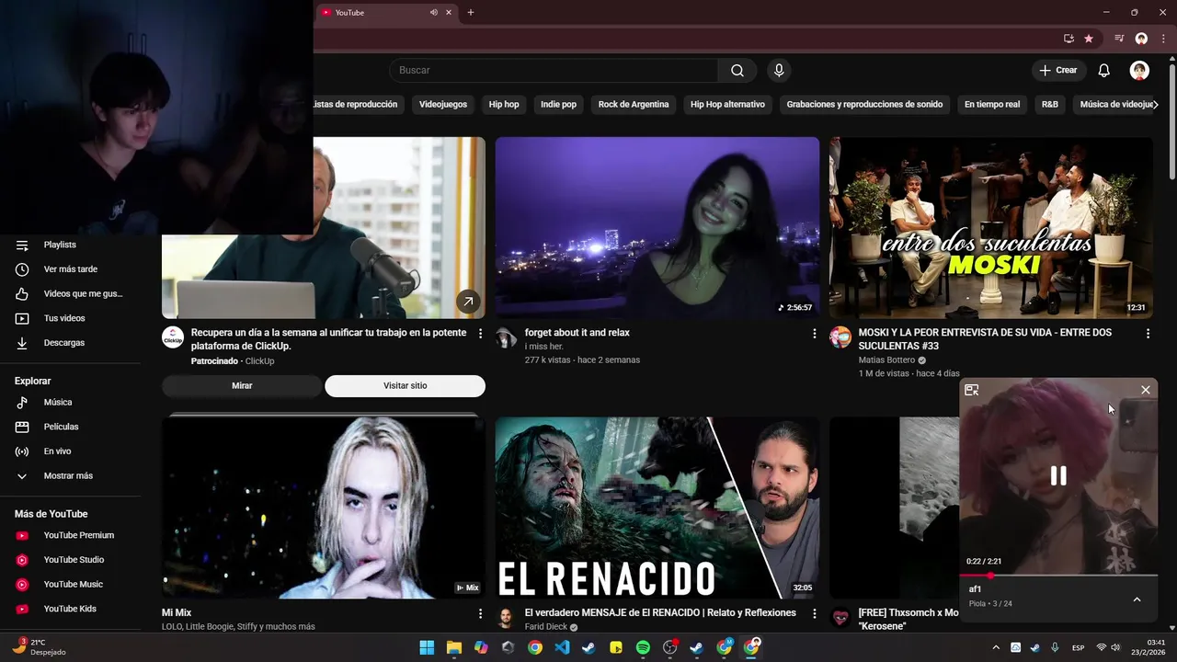
Task: Click the search magnifier button
Action: [x=737, y=70]
